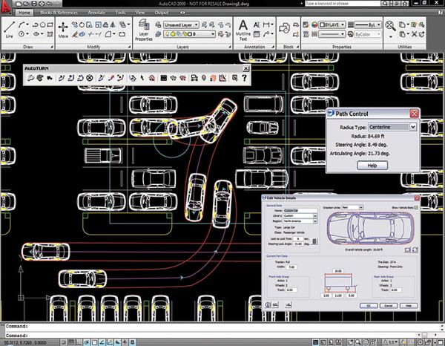Switch to the Home ribbon tab
This screenshot has width=445, height=346.
pos(24,13)
